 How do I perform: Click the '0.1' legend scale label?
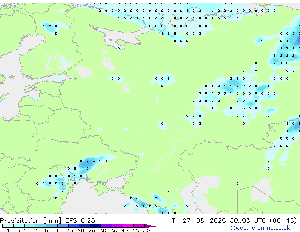(5, 230)
